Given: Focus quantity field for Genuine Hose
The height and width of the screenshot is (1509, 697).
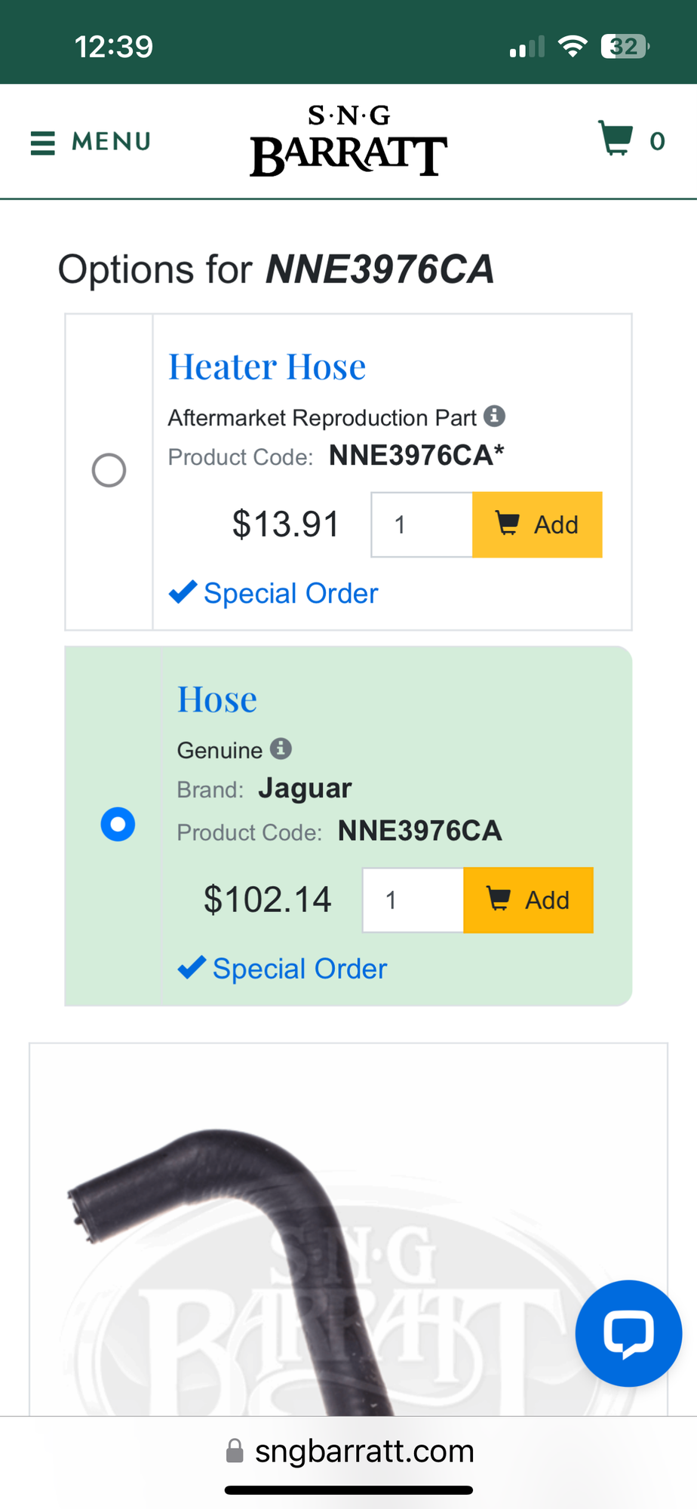Looking at the screenshot, I should pyautogui.click(x=413, y=900).
